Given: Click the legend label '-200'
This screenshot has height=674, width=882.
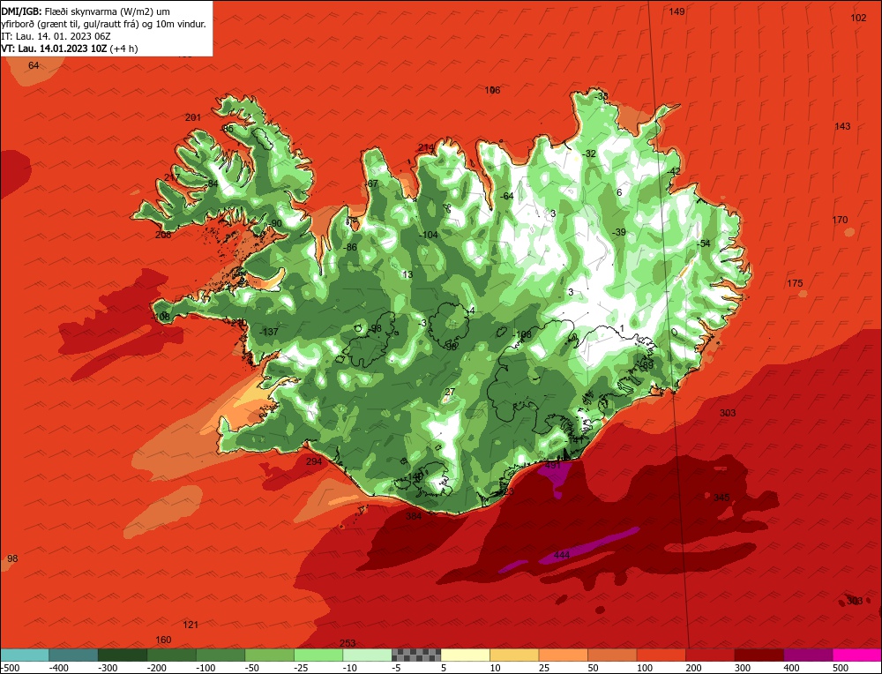Looking at the screenshot, I should pos(156,668).
